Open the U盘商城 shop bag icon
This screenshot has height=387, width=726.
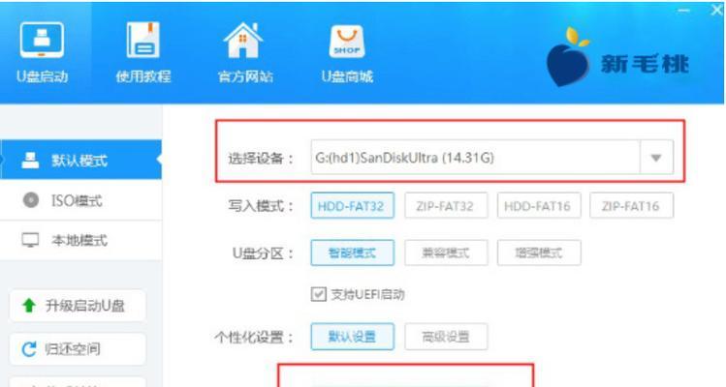[347, 41]
